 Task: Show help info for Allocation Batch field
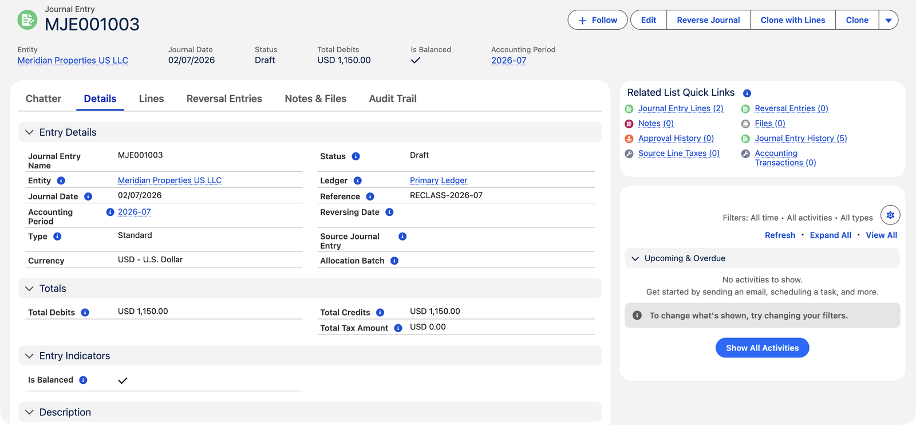(394, 261)
